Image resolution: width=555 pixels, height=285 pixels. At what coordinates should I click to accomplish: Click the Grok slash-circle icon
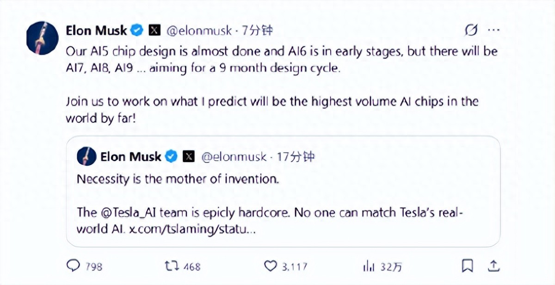[x=471, y=31]
